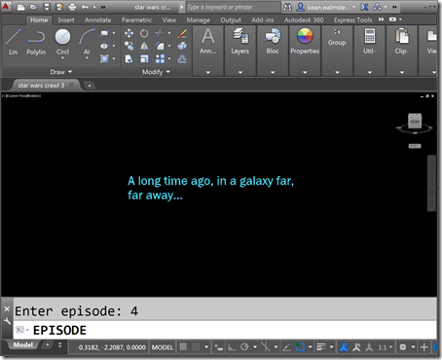Open the Parametric ribbon tab
Image resolution: width=442 pixels, height=360 pixels.
click(x=136, y=19)
